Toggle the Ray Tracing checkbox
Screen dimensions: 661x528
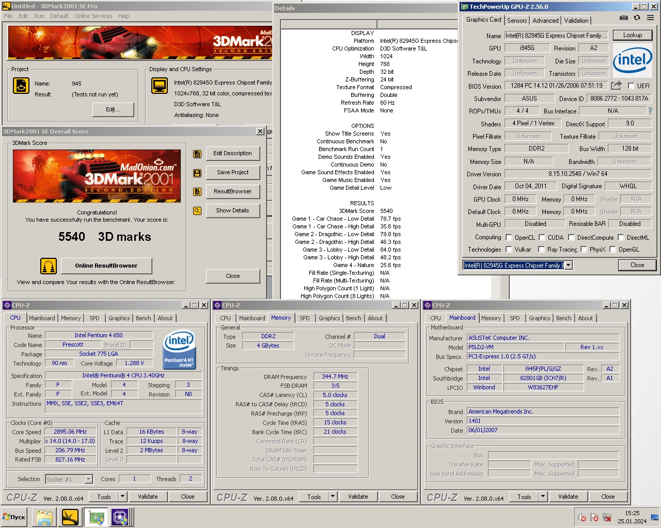542,250
